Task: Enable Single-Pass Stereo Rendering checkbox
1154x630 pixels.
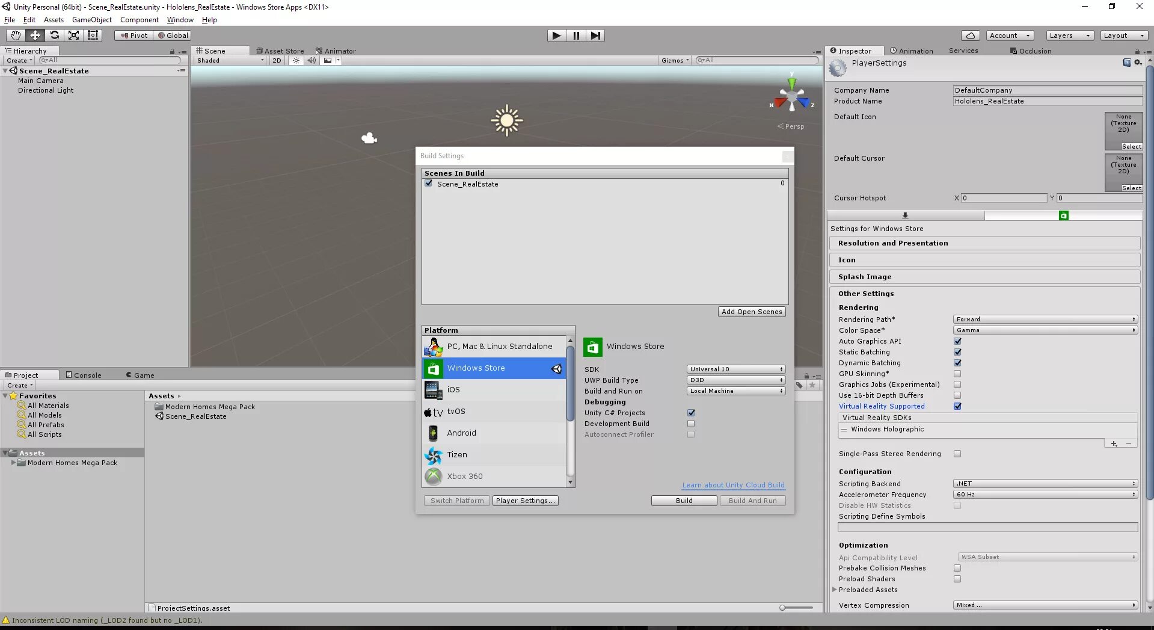Action: tap(957, 454)
